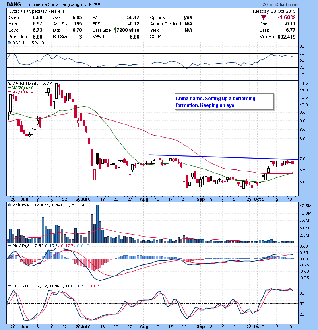Click the RSI(14) indicator legend icon
The image size is (318, 330).
point(9,43)
